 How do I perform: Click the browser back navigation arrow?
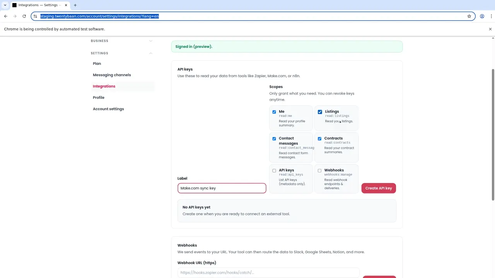tap(5, 16)
